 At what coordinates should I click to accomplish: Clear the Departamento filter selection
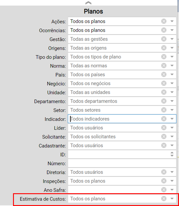(x=164, y=101)
